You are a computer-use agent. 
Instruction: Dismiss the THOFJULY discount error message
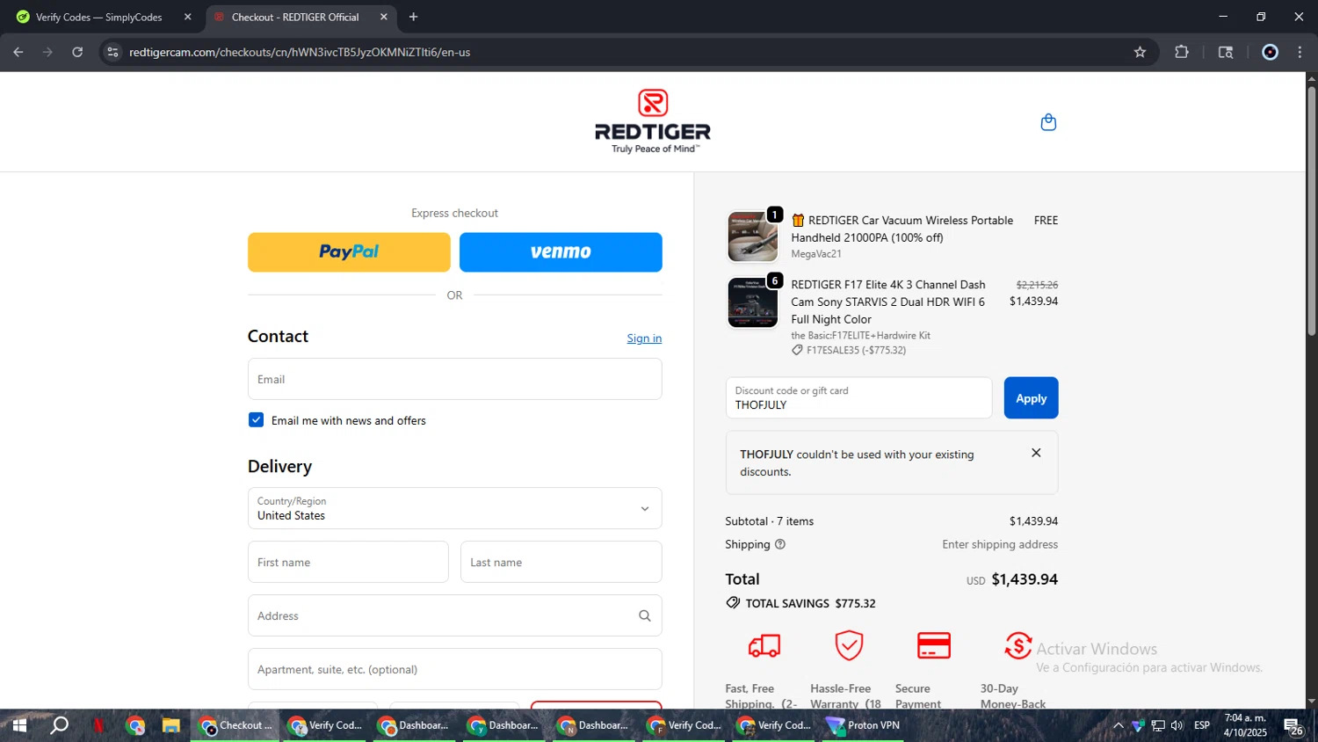tap(1036, 453)
